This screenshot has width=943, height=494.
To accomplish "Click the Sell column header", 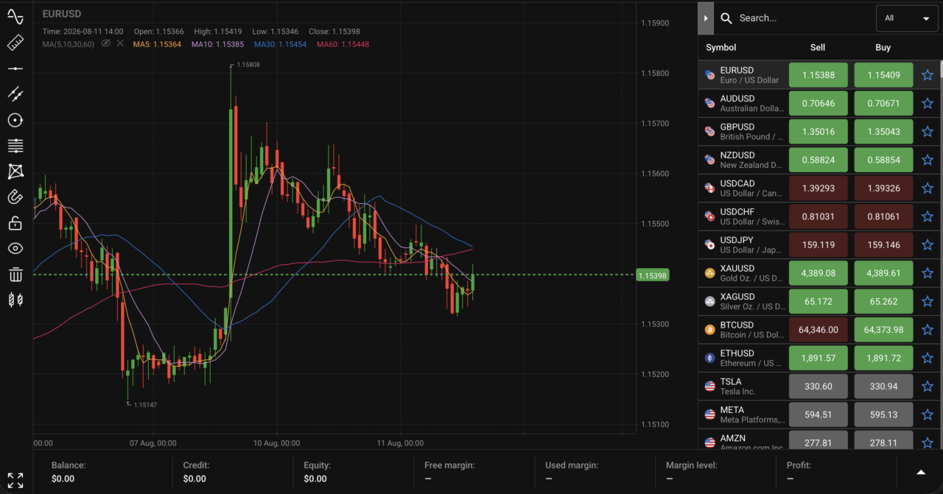I will point(818,47).
